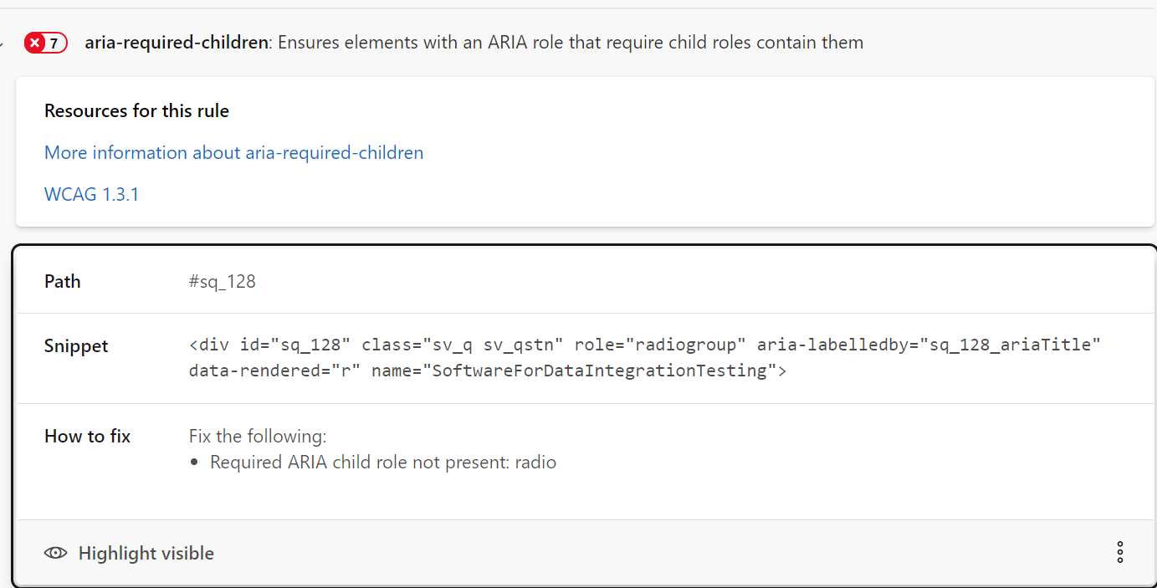The image size is (1157, 588).
Task: Click the Highlight visible label text
Action: [146, 553]
